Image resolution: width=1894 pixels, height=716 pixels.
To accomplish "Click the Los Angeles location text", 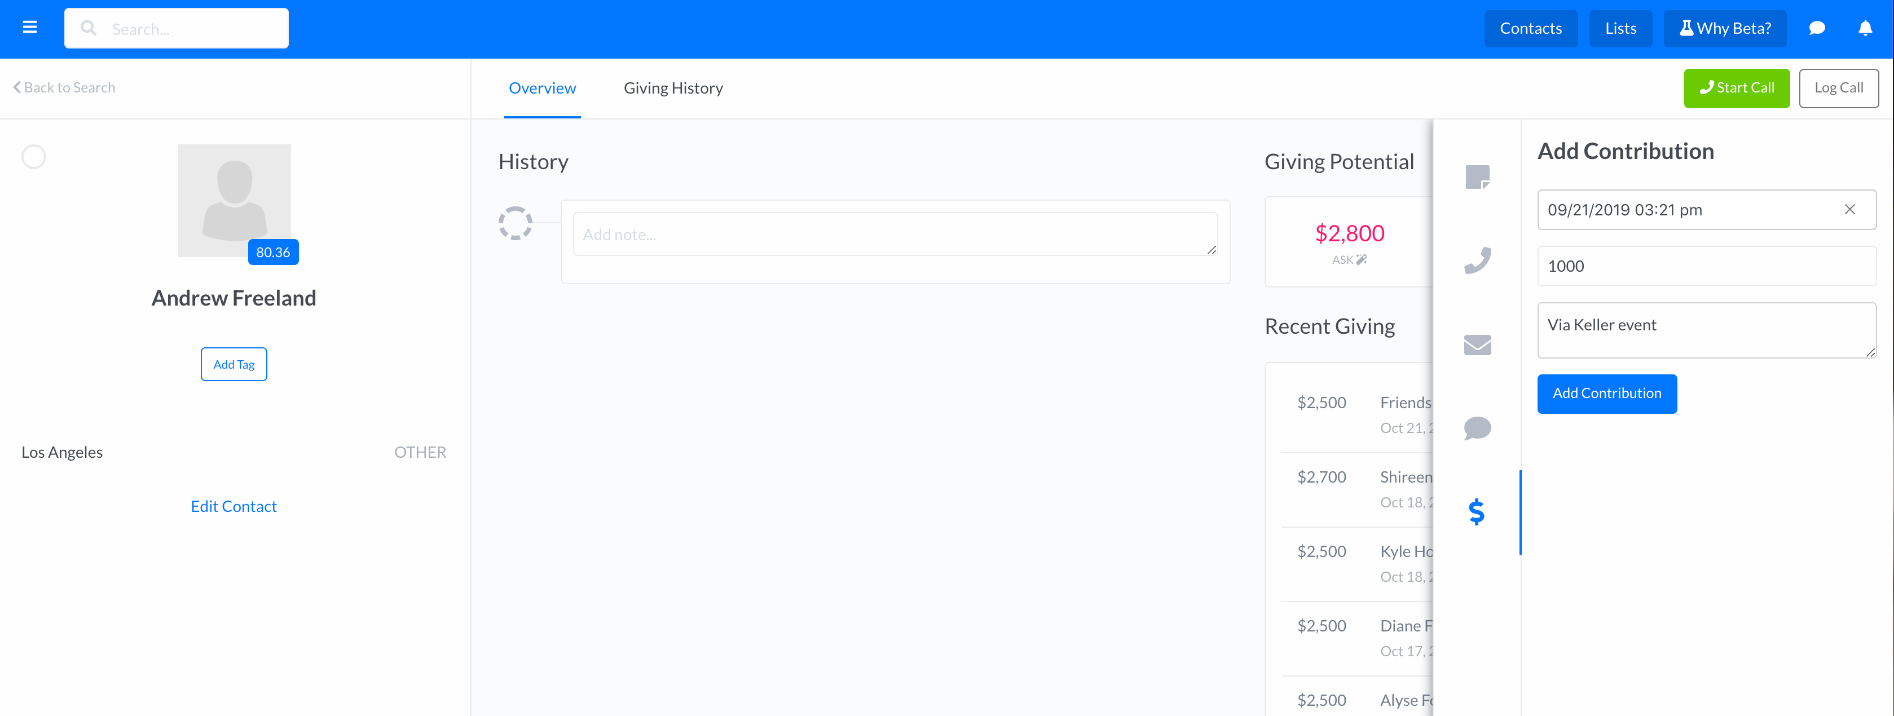I will pos(62,452).
